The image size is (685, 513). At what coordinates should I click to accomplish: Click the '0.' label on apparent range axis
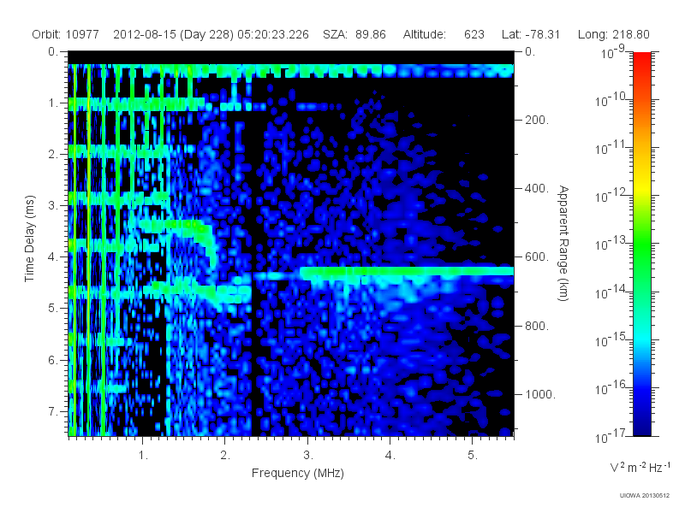(x=530, y=52)
